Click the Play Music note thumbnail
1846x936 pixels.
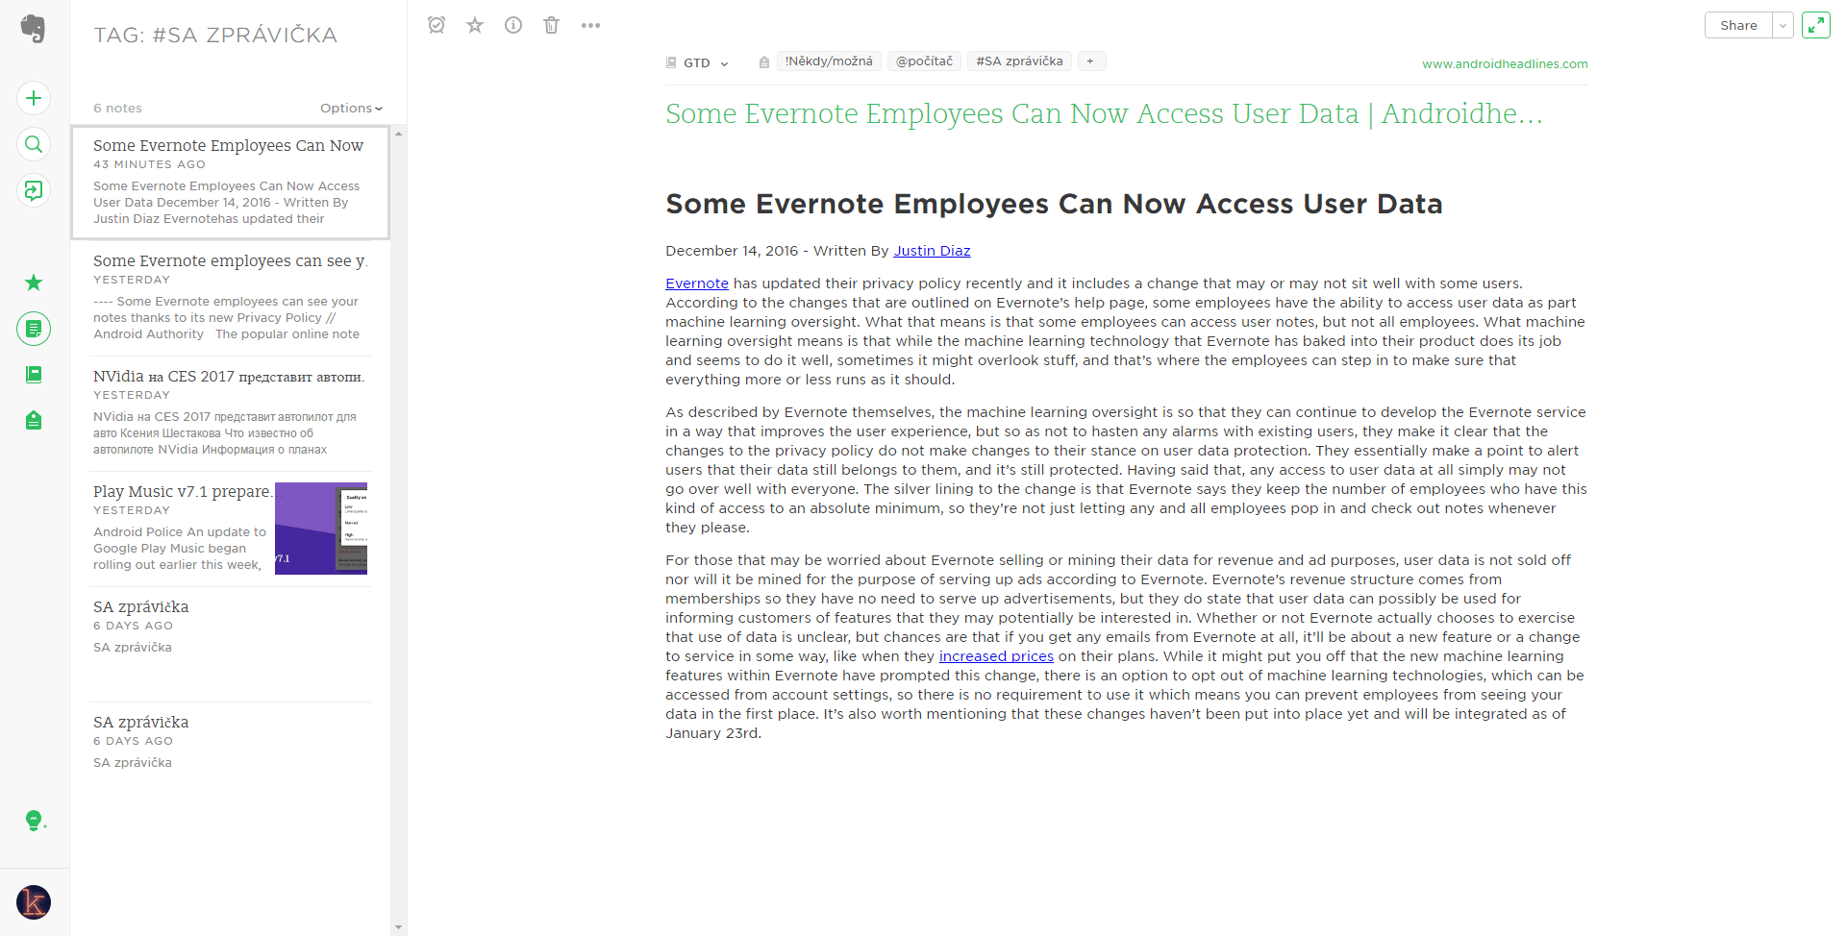point(321,529)
